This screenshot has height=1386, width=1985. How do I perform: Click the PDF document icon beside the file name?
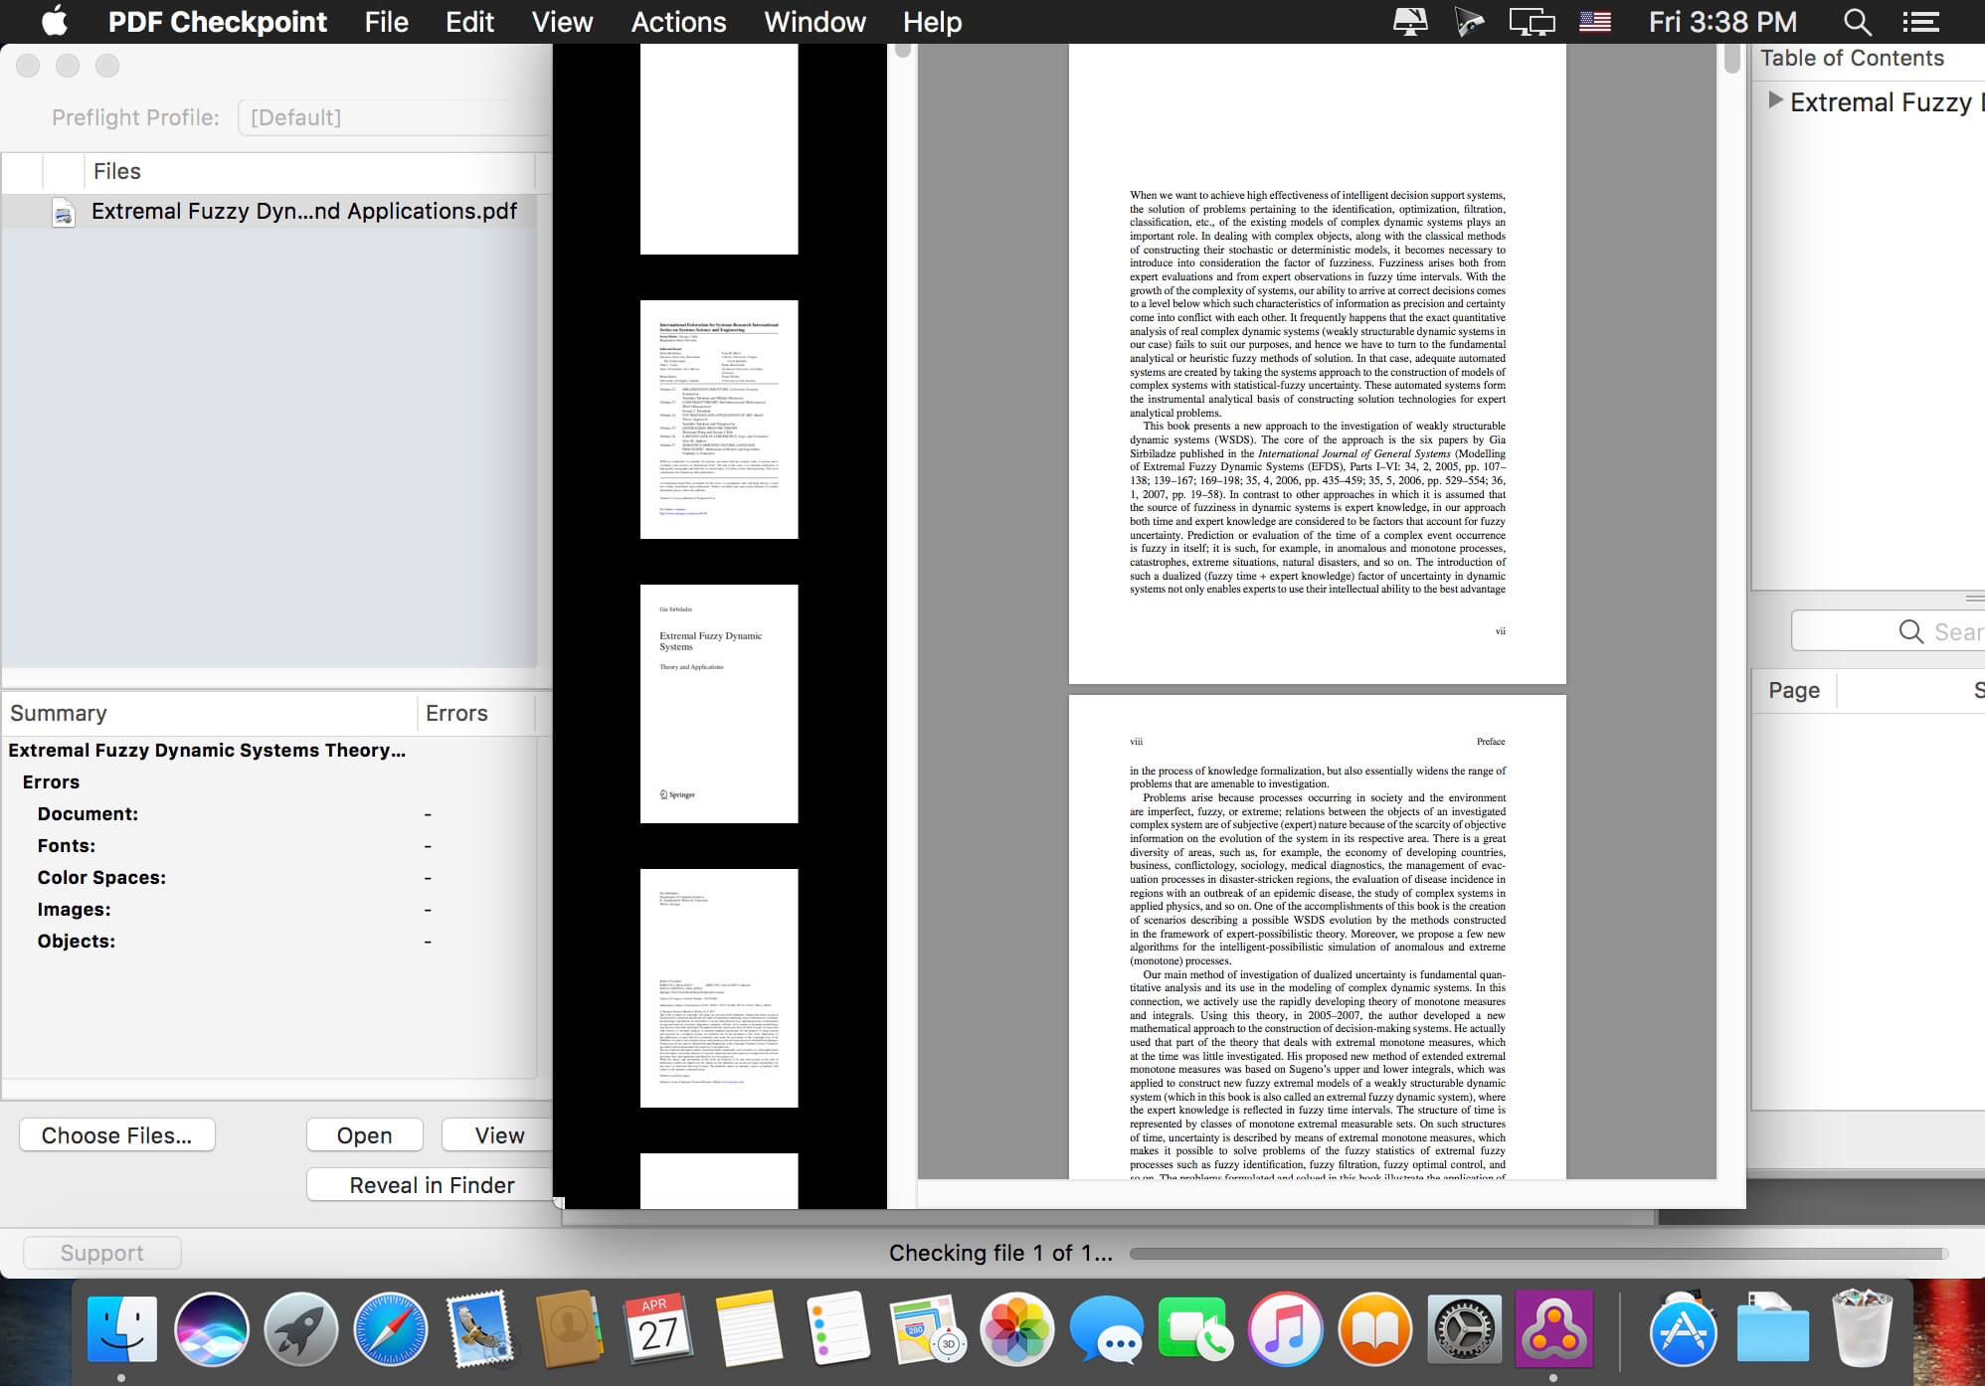(64, 210)
